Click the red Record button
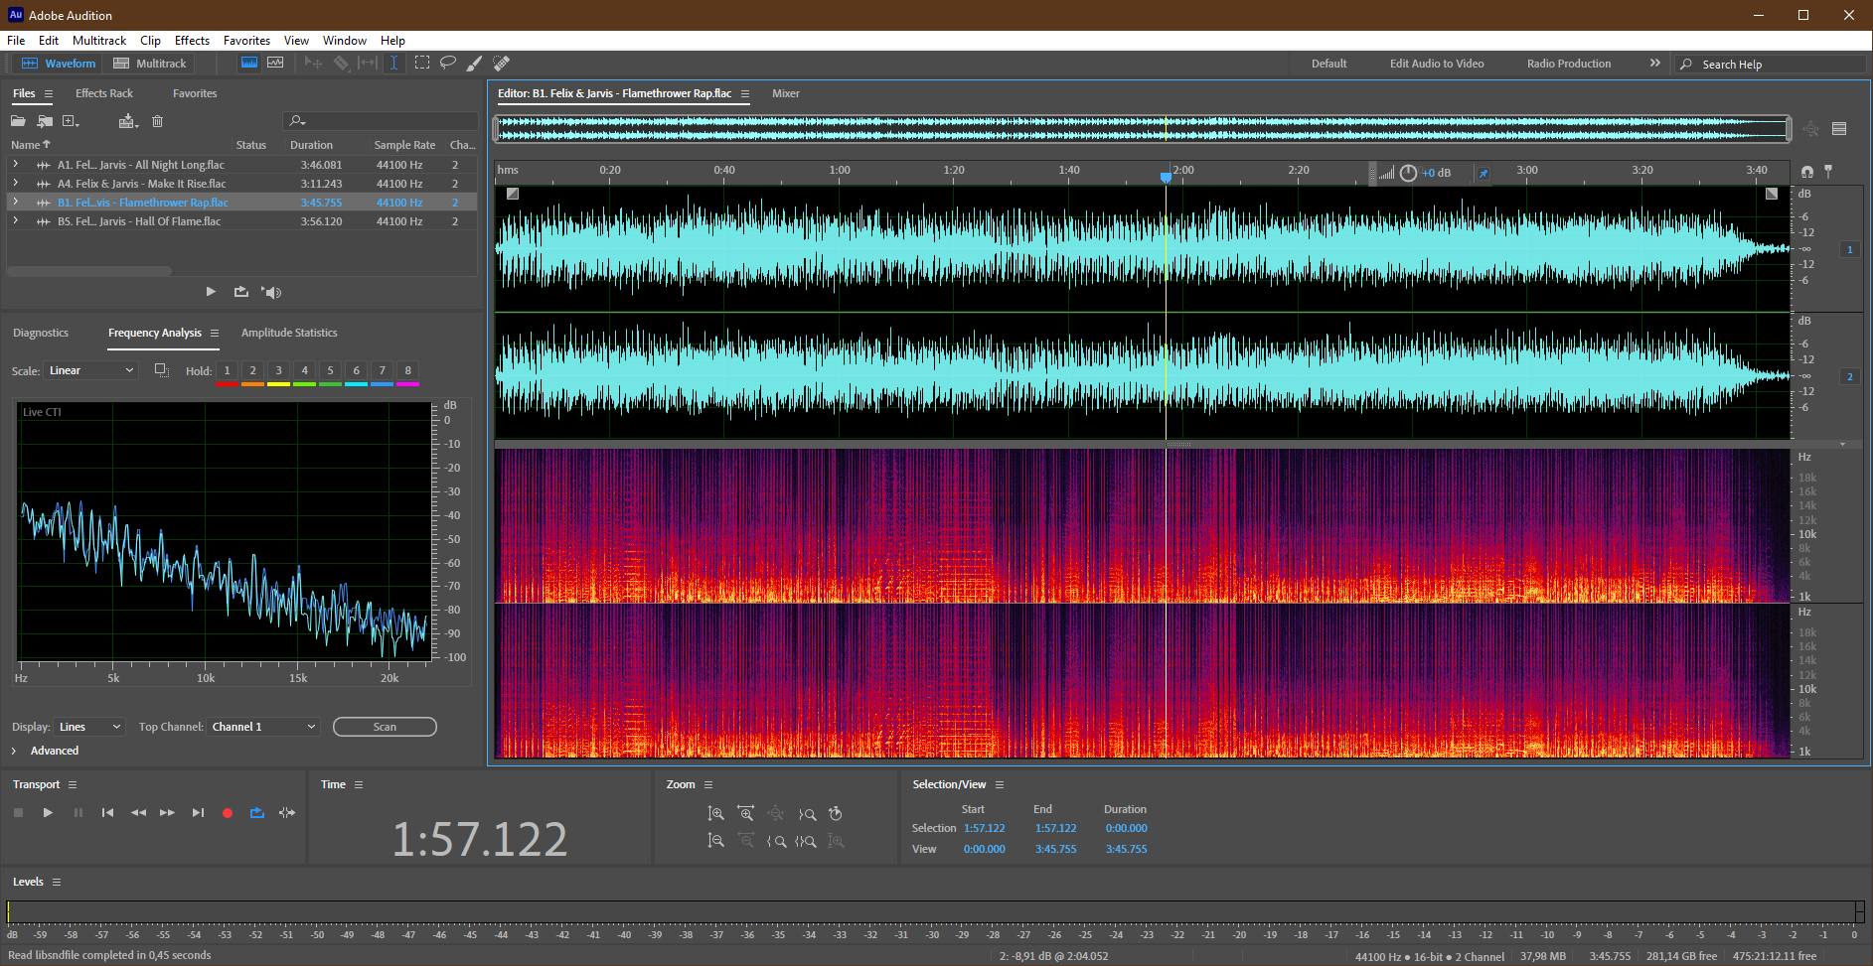This screenshot has height=966, width=1873. click(228, 812)
